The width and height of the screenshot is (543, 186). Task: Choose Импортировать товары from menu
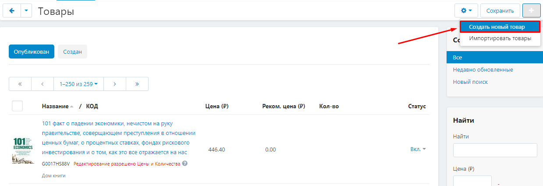(500, 38)
